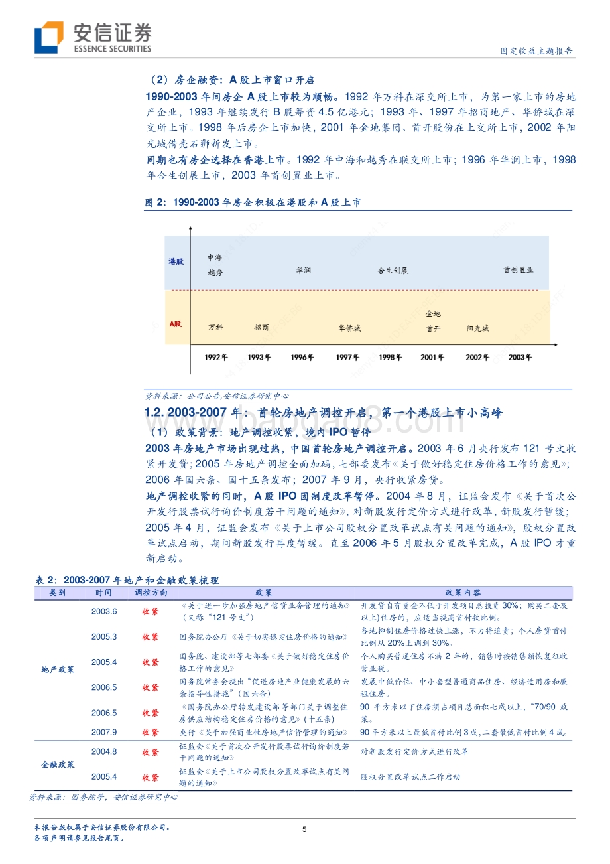
Task: Click axis label '1996年'
Action: click(x=302, y=357)
